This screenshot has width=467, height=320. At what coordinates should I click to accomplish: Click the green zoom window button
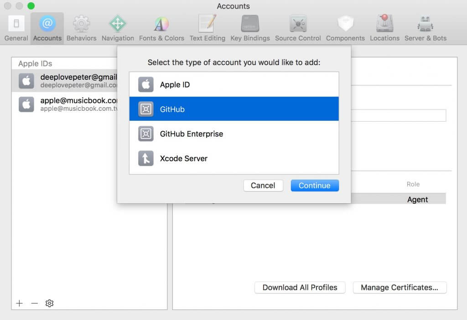[x=31, y=5]
